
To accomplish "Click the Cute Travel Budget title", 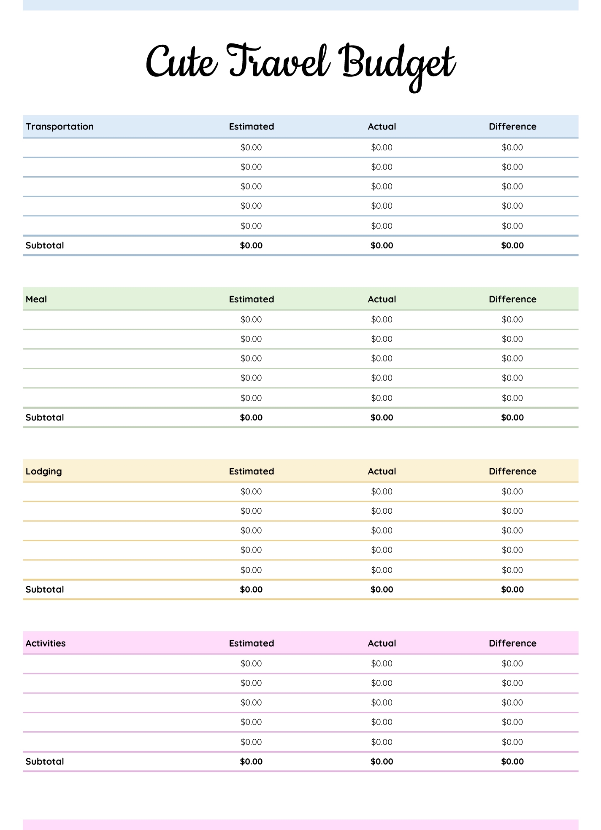I will [300, 63].
